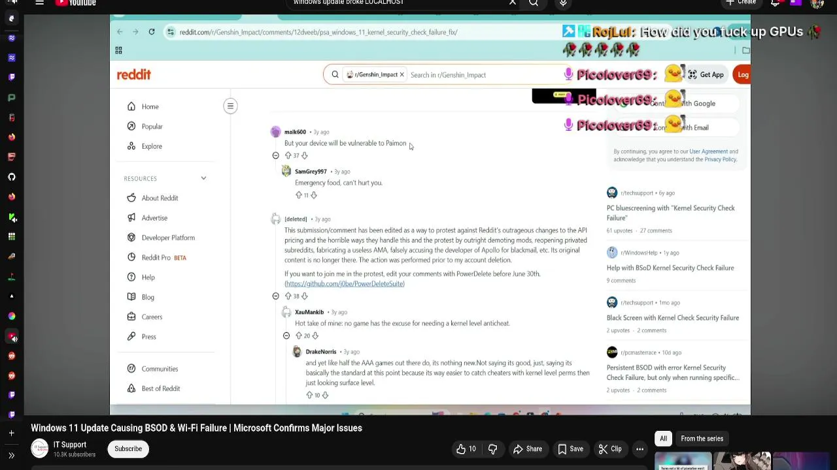
Task: Start voice search with microphone icon
Action: pyautogui.click(x=563, y=3)
